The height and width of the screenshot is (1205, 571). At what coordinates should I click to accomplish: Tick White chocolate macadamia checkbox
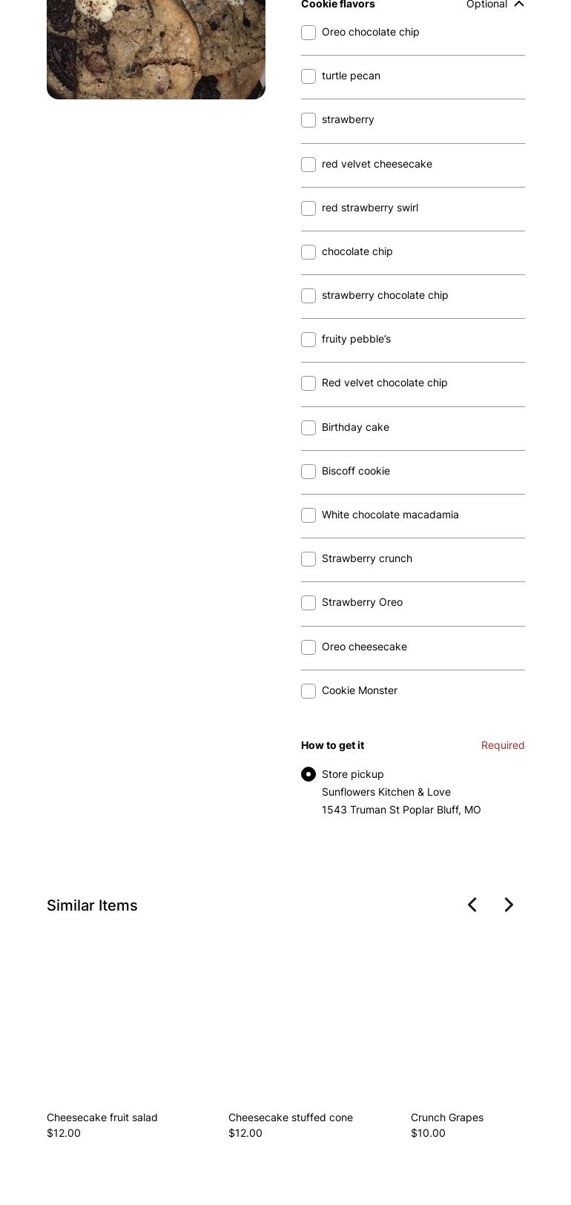308,515
